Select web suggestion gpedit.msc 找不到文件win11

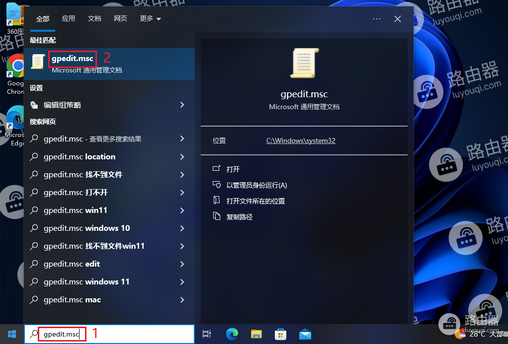click(109, 246)
